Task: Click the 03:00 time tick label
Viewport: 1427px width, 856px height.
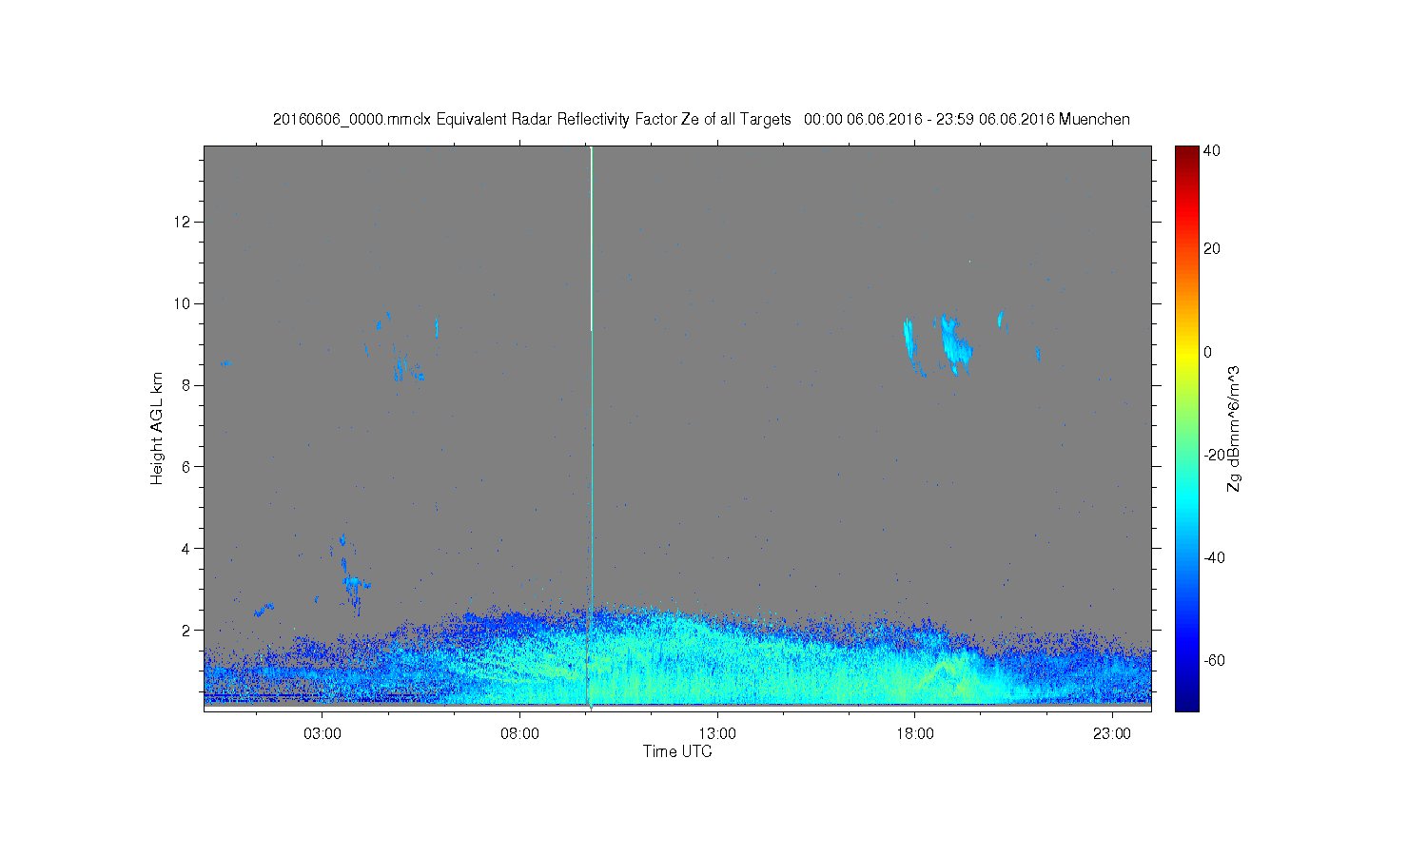Action: (323, 733)
